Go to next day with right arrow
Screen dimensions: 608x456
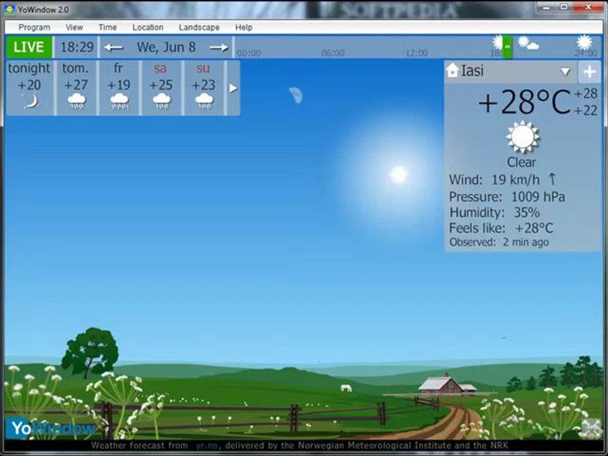tap(218, 47)
